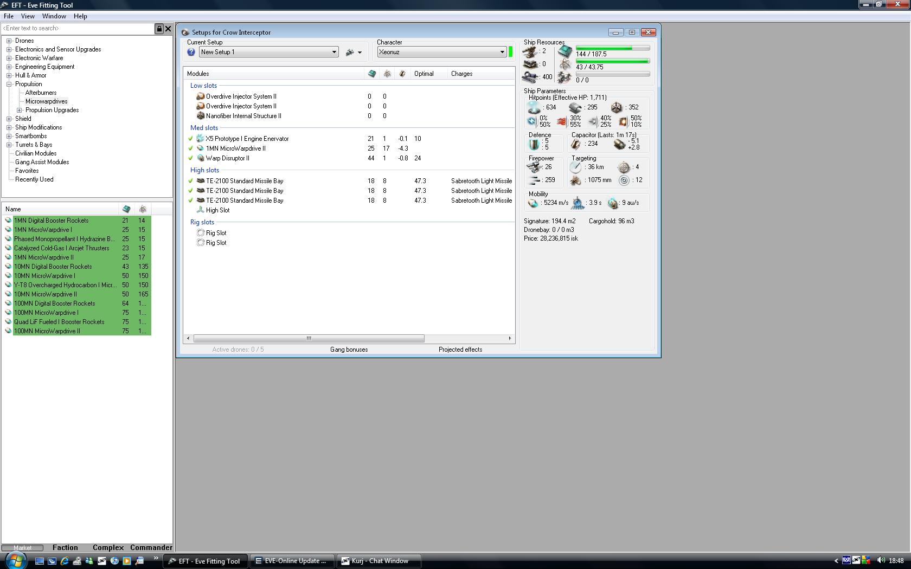Click the Nanofiber Internal Structure II module icon

(200, 116)
